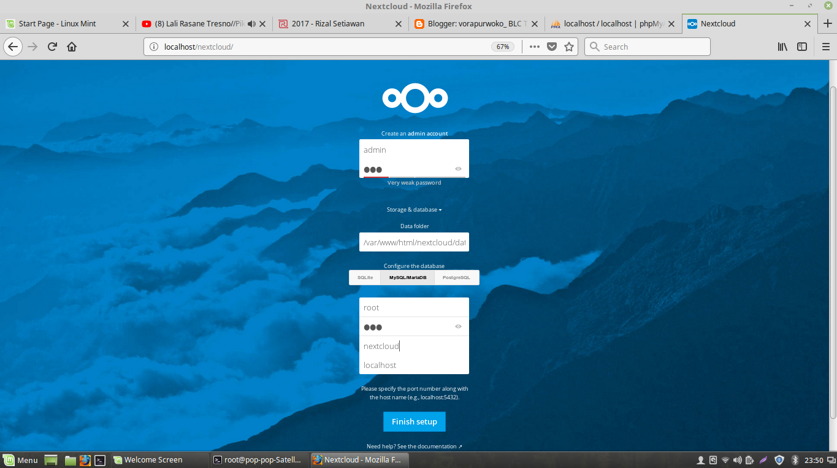Reload the current page

53,47
